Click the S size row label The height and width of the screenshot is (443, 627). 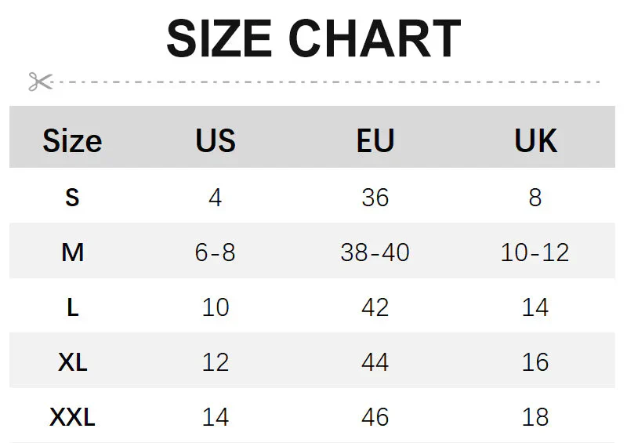[72, 197]
